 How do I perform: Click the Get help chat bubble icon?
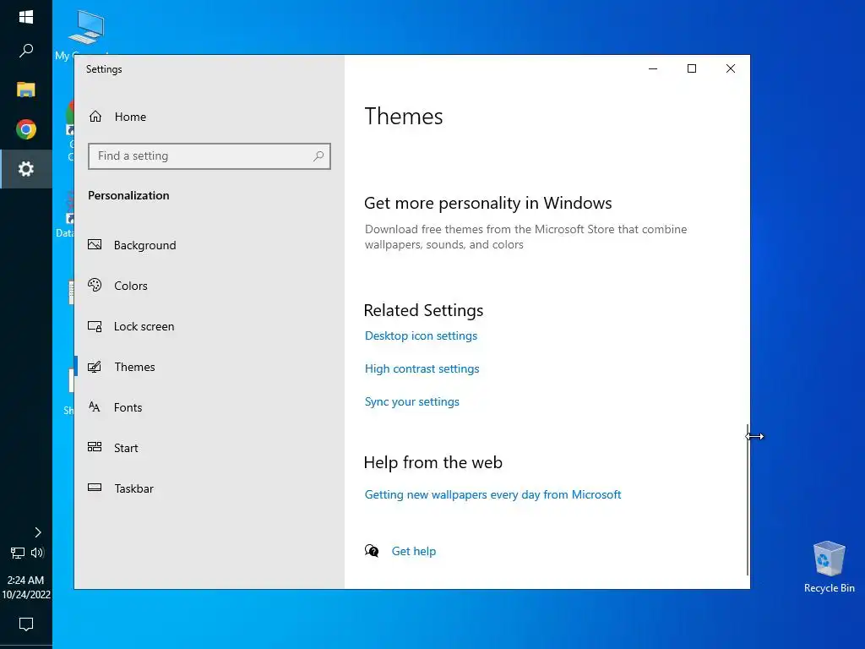pos(372,551)
